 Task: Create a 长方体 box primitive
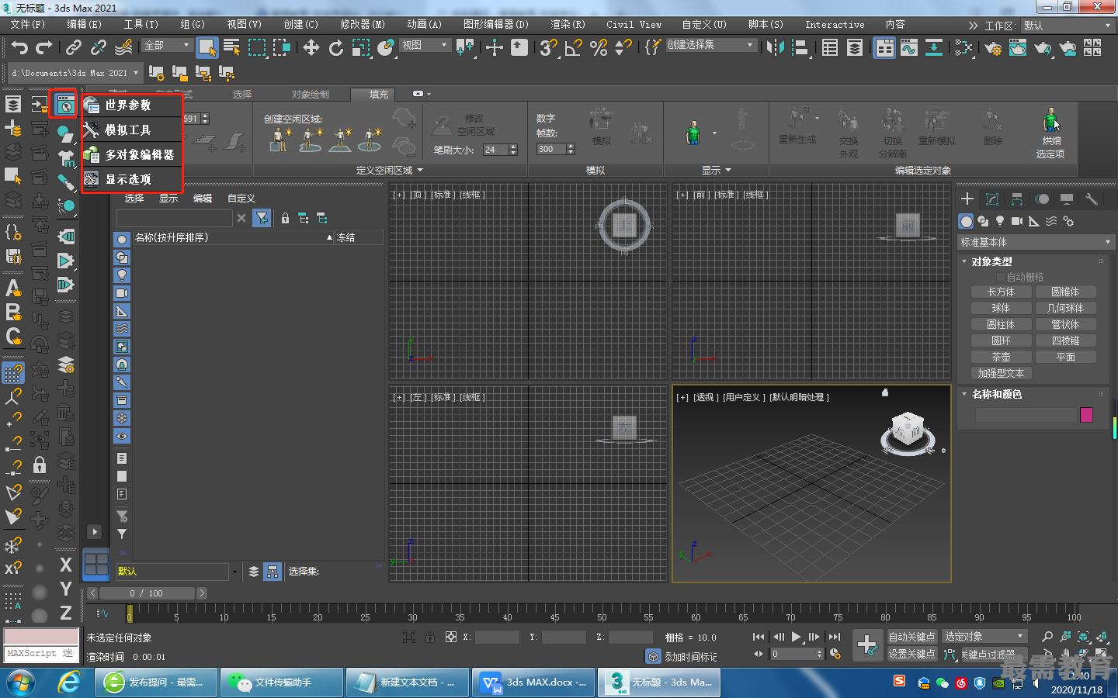(x=1001, y=292)
